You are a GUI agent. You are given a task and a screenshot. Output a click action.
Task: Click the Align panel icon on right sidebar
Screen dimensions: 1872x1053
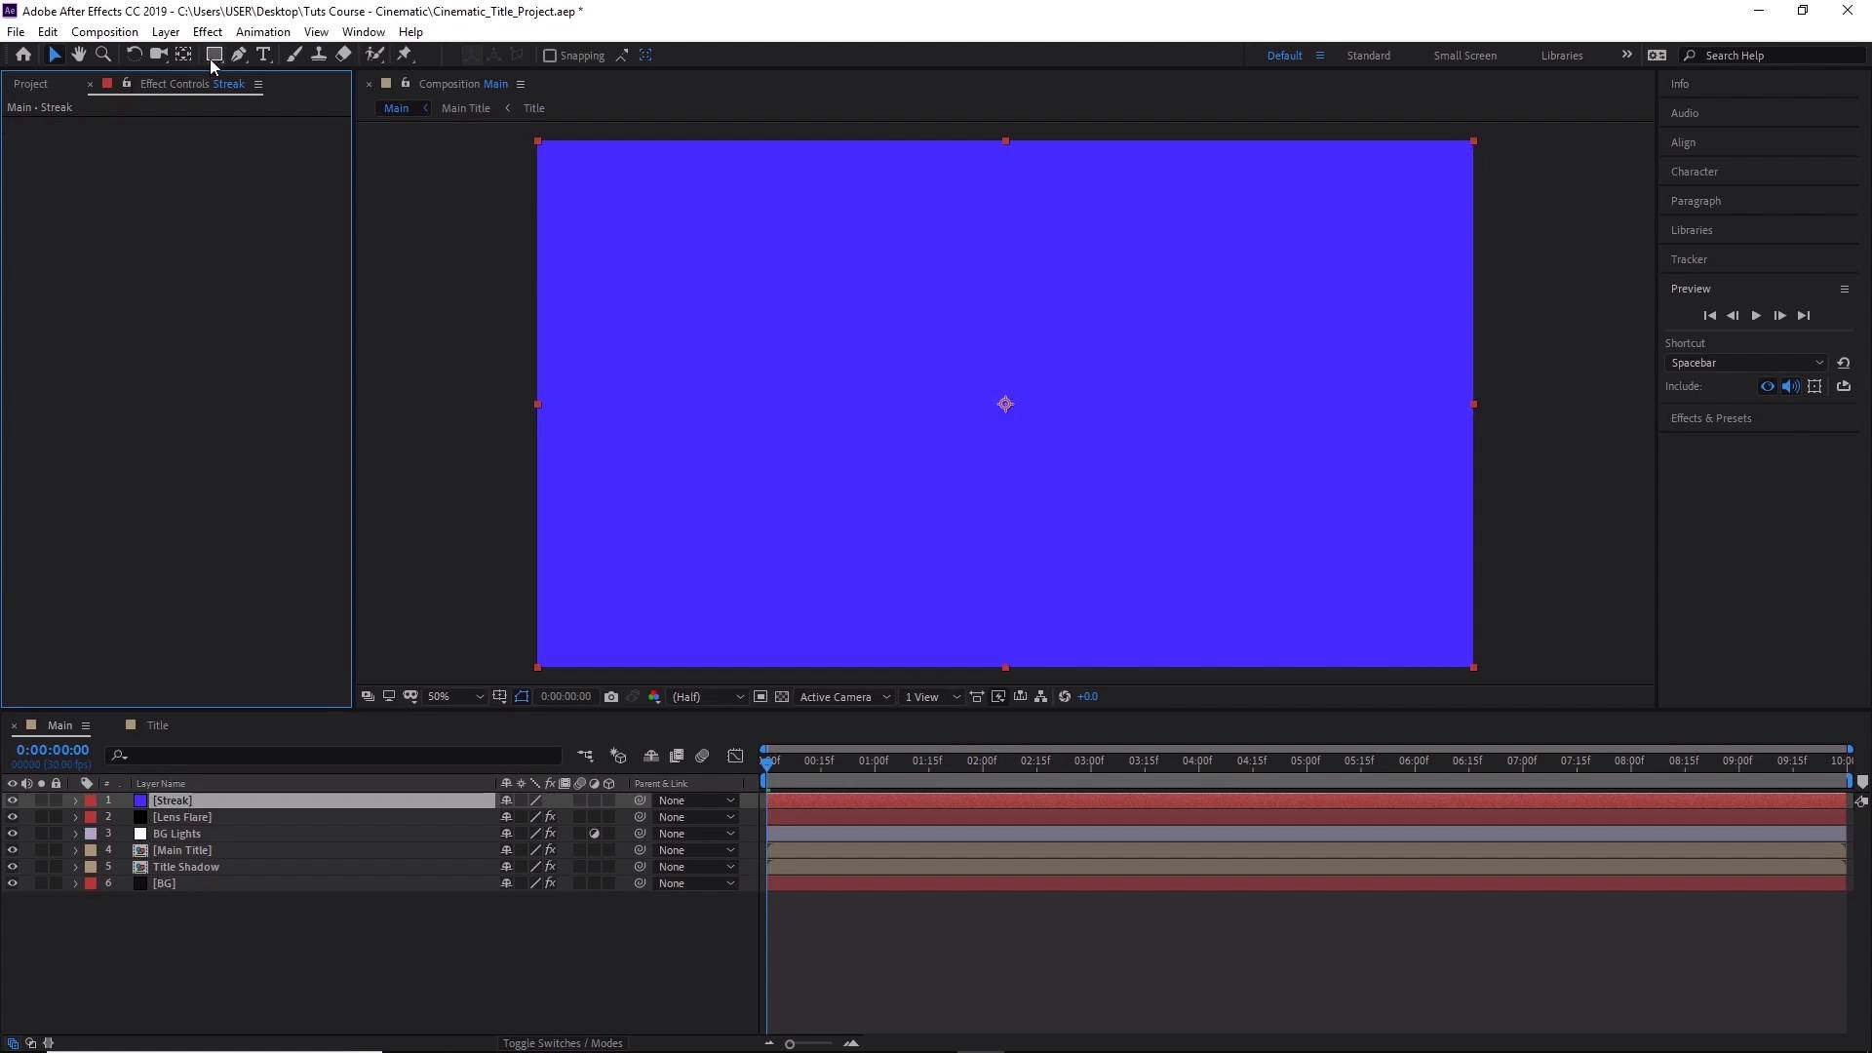[x=1682, y=141]
